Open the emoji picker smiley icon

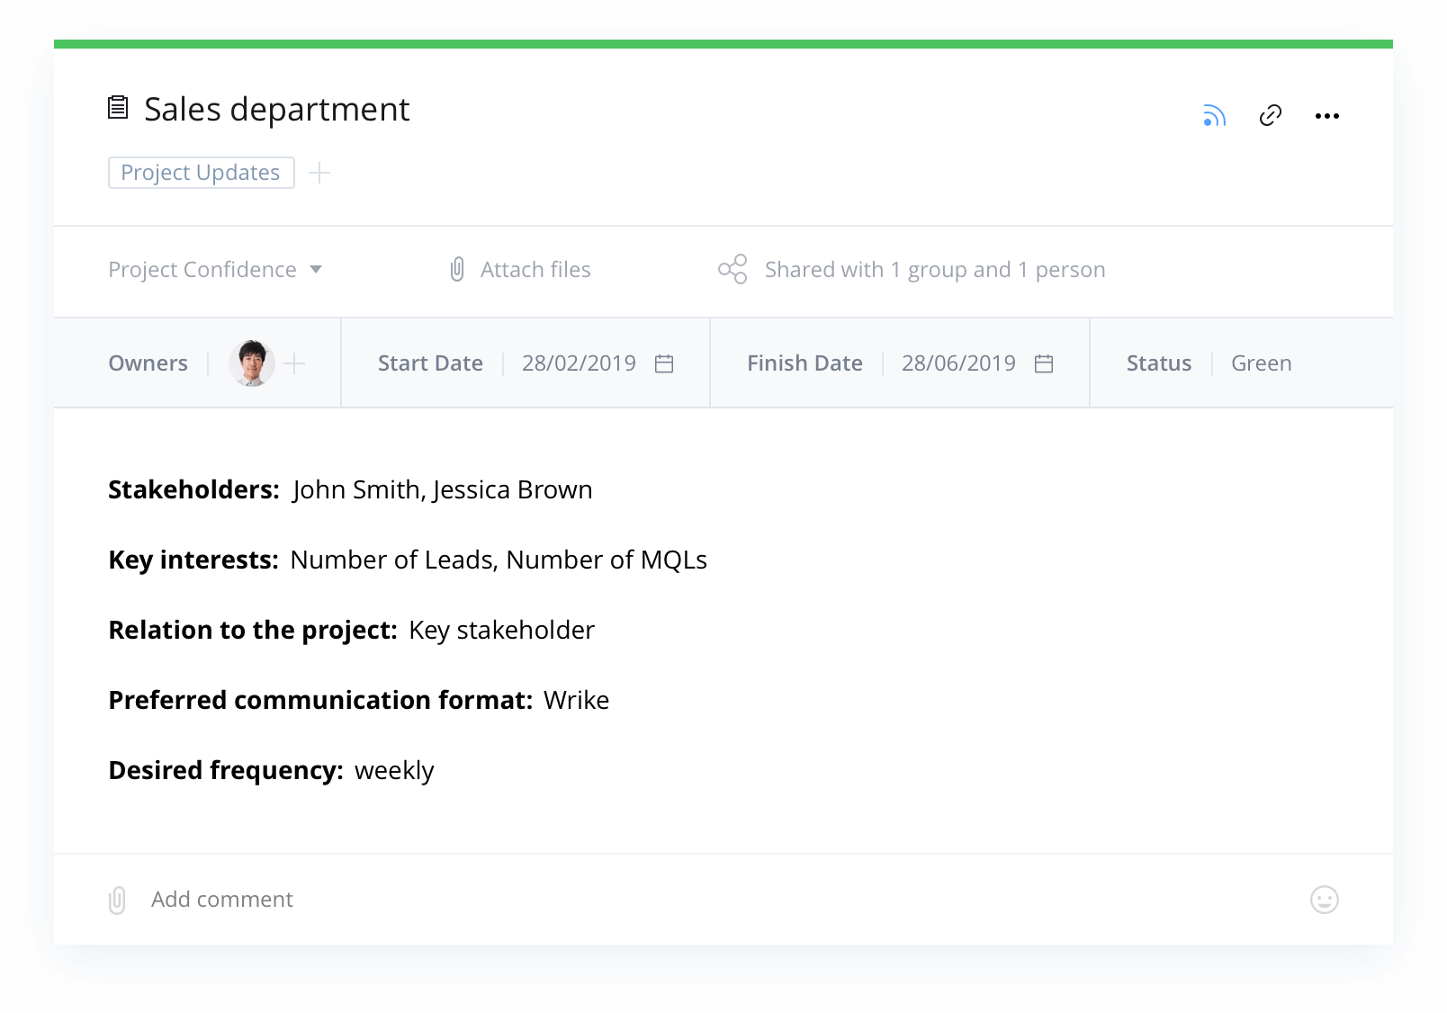pyautogui.click(x=1325, y=900)
